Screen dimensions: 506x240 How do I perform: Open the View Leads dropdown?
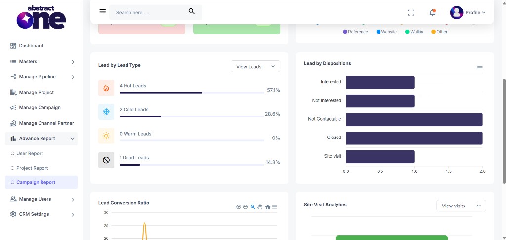(x=255, y=66)
